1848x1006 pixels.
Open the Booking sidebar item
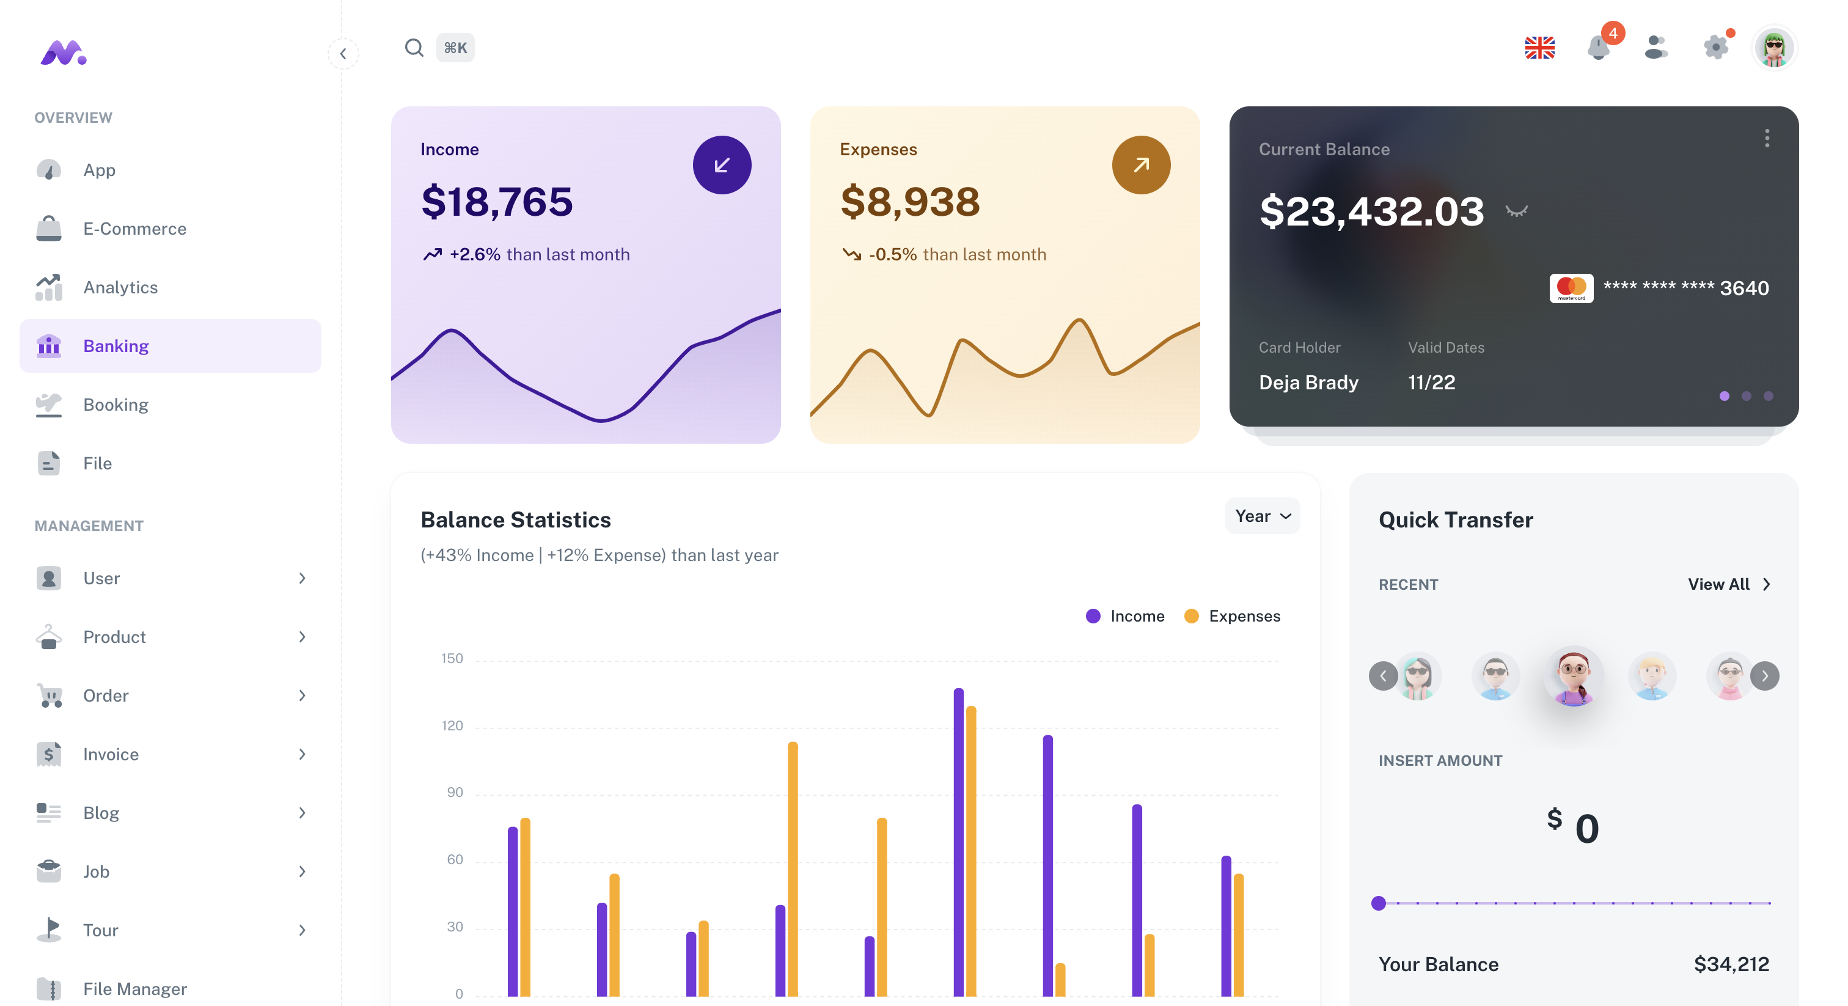tap(116, 405)
